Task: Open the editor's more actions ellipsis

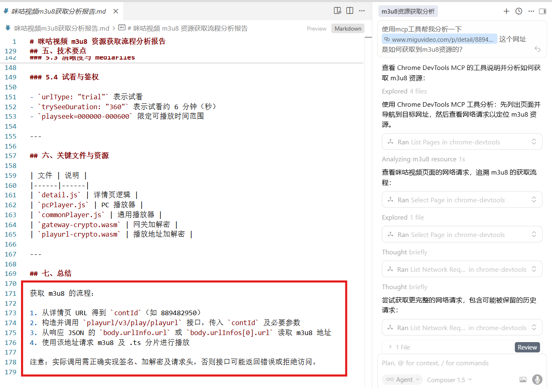Action: tap(362, 11)
